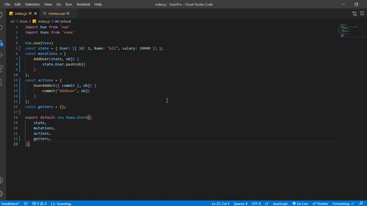Image resolution: width=367 pixels, height=206 pixels.
Task: Expand the src breadcrumb
Action: [13, 21]
